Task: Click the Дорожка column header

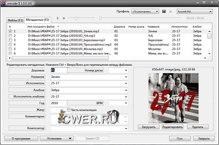Action: click(x=119, y=27)
